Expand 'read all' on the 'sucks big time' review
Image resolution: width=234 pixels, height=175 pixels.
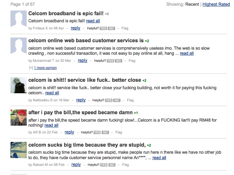(x=159, y=158)
